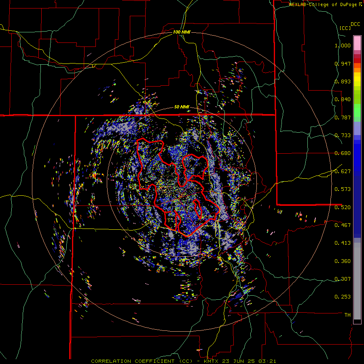The image size is (364, 364).
Task: Click the 0.307 scale label
Action: pyautogui.click(x=343, y=279)
